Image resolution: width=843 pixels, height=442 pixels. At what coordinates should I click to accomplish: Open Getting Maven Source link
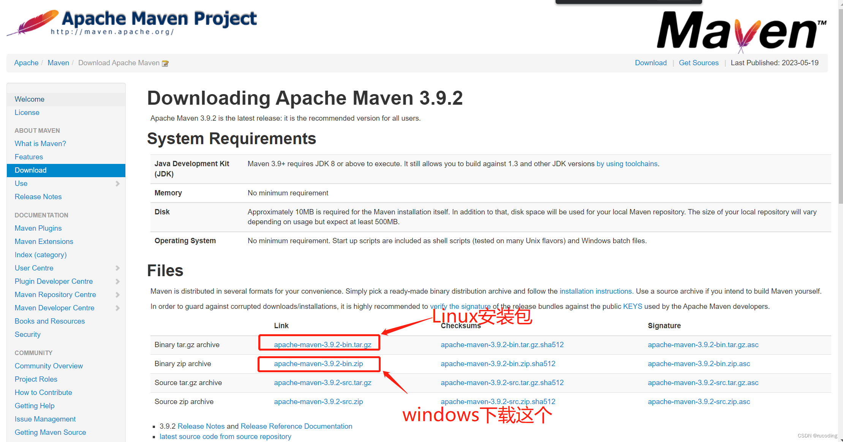pyautogui.click(x=50, y=433)
